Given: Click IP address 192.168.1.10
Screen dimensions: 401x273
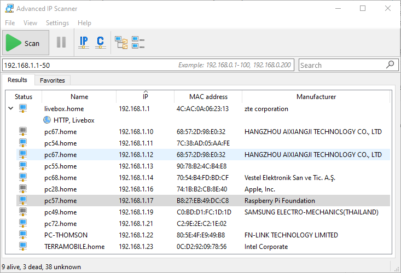Looking at the screenshot, I should pyautogui.click(x=136, y=132).
